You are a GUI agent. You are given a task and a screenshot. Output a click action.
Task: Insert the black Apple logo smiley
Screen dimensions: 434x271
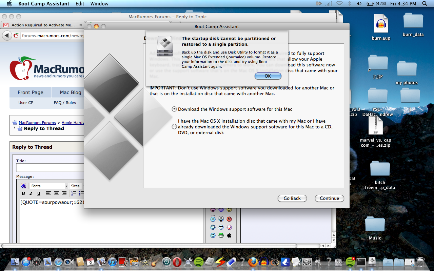click(229, 235)
